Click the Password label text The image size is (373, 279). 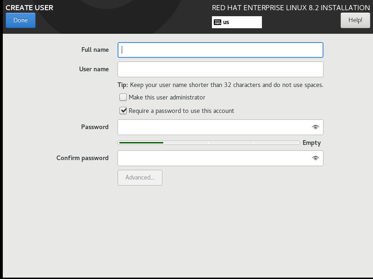95,127
